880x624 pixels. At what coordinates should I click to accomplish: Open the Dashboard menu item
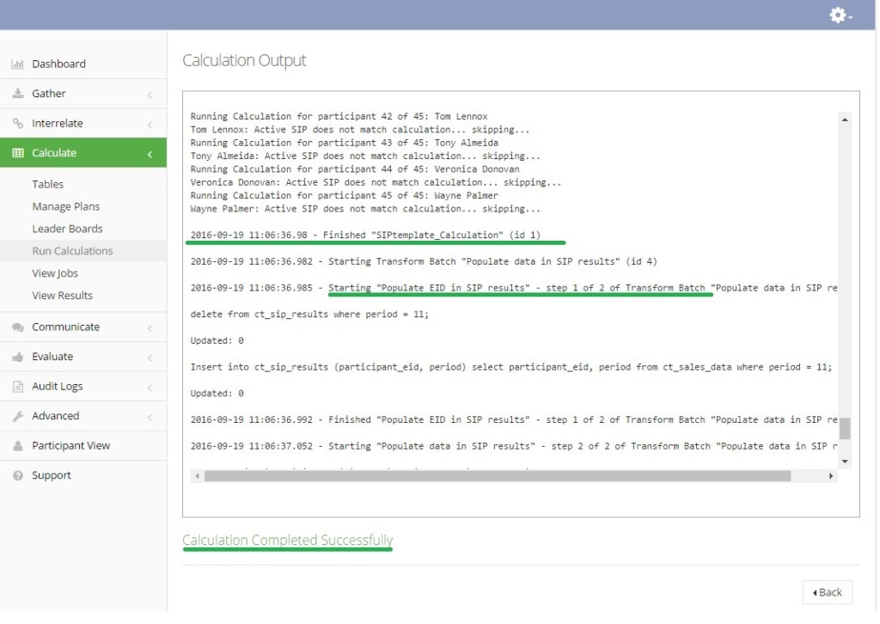(83, 64)
